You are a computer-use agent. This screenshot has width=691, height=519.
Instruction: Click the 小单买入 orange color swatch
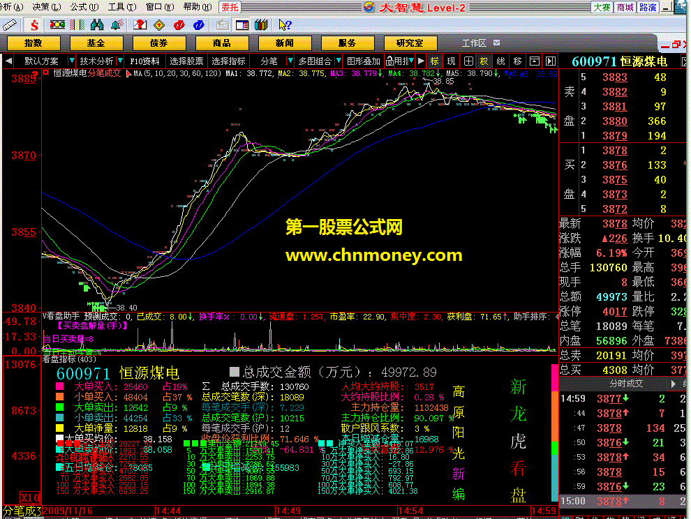coord(60,396)
